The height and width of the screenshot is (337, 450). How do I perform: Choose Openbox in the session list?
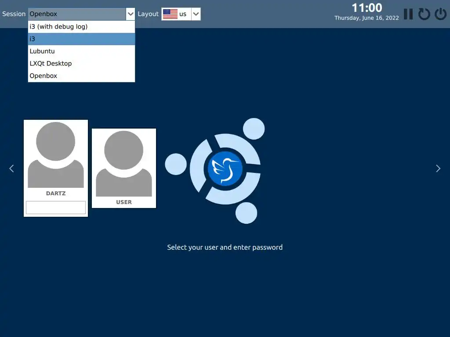[x=81, y=76]
